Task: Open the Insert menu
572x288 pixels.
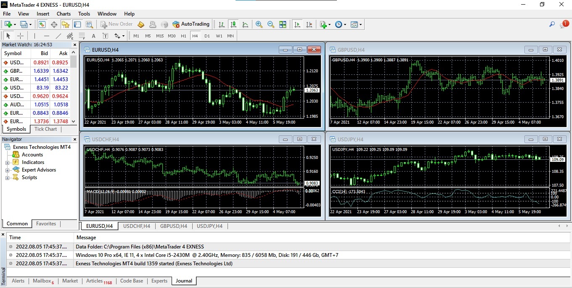Action: [43, 14]
